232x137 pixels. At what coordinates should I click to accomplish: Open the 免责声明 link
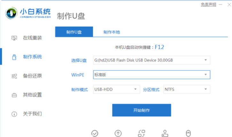(208, 4)
